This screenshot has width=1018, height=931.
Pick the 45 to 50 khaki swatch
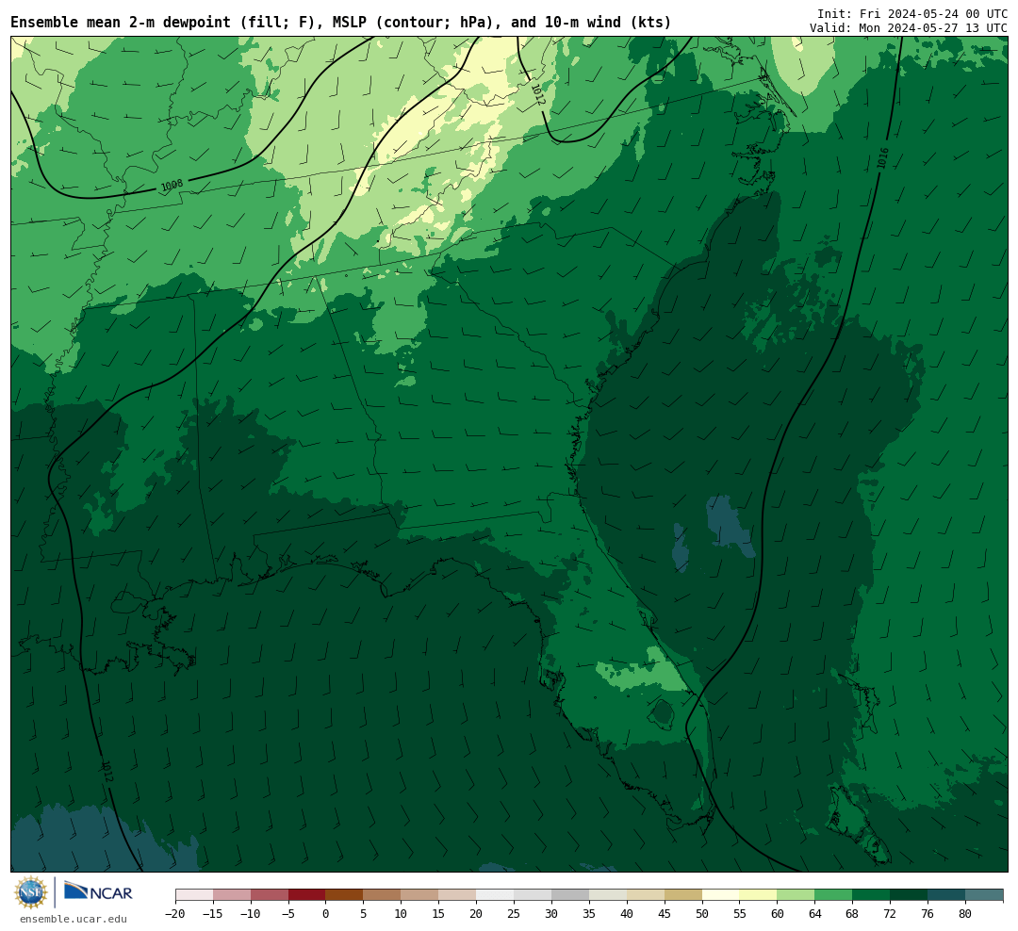pyautogui.click(x=683, y=895)
